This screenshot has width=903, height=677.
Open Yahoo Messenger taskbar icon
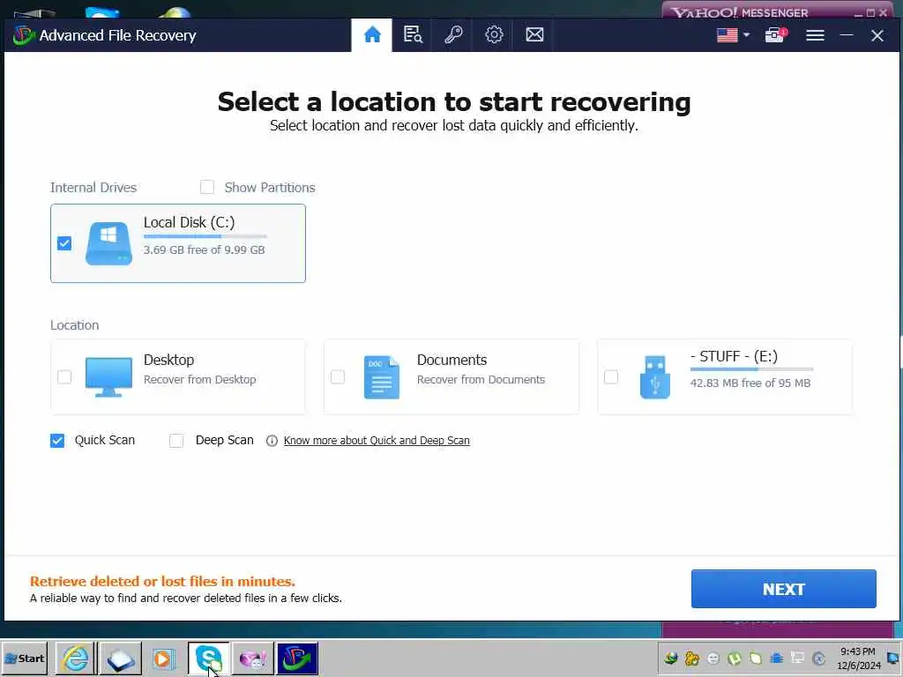253,658
